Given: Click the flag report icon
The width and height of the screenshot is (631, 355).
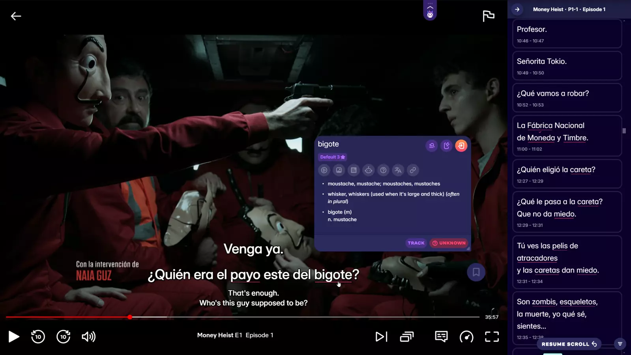Looking at the screenshot, I should 489,16.
